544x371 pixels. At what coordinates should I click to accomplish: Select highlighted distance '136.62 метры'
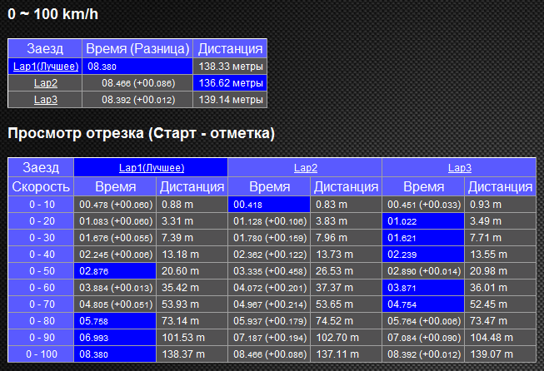230,83
